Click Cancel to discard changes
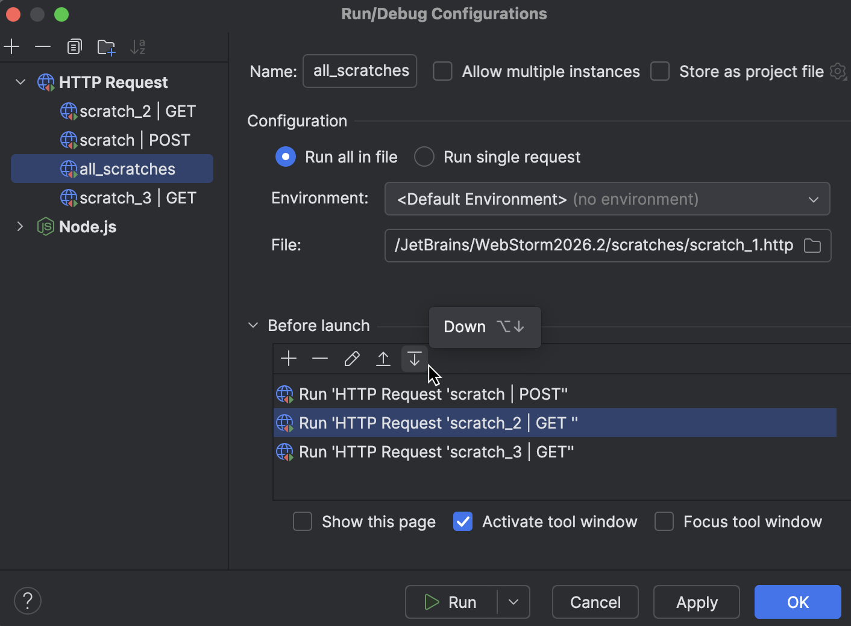851x626 pixels. [x=595, y=602]
